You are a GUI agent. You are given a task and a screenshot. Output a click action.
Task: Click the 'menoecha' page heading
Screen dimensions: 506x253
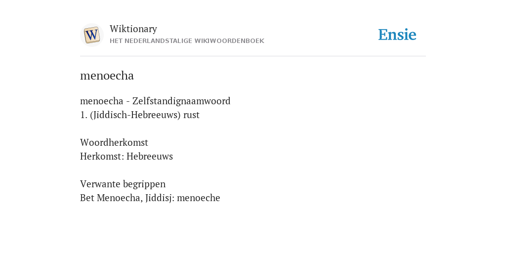[107, 76]
